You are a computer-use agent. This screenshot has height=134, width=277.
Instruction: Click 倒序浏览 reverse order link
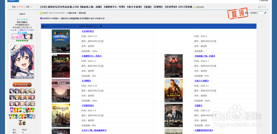(82, 13)
